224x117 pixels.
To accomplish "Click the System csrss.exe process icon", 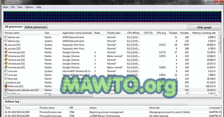I will 6,71.
